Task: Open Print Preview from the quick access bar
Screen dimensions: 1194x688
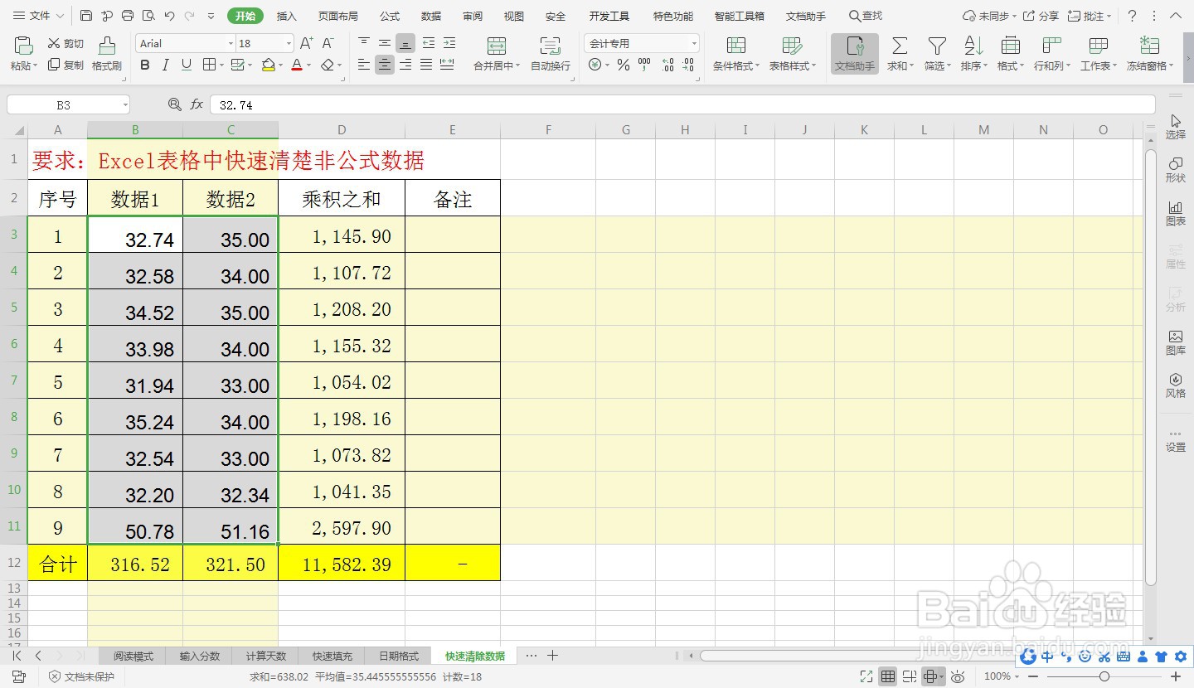Action: 148,16
